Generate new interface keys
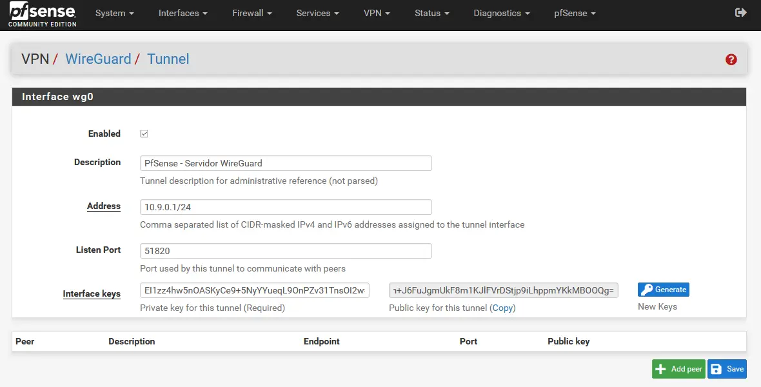 pos(664,290)
